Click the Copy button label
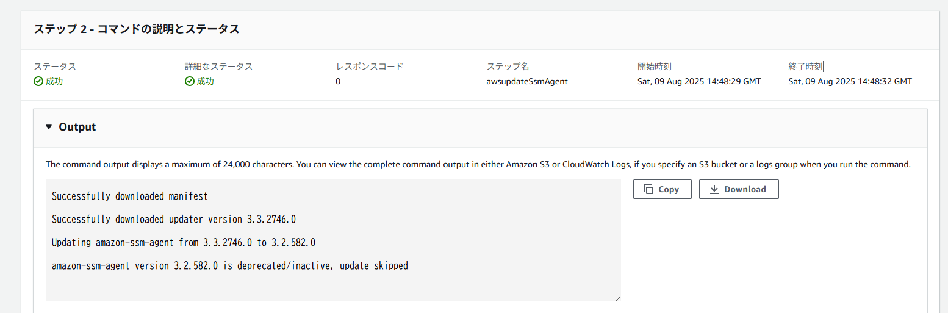 click(669, 189)
